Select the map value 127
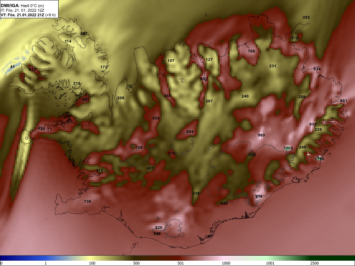Screen dimensions: 355x266 pyautogui.click(x=209, y=60)
